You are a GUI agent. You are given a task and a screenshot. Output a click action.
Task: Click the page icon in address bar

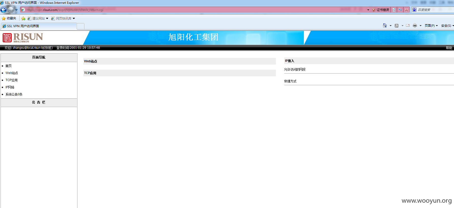pos(23,10)
